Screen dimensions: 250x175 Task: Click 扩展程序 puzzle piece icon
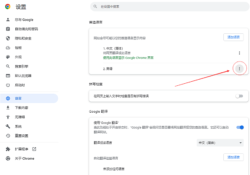click(8, 149)
